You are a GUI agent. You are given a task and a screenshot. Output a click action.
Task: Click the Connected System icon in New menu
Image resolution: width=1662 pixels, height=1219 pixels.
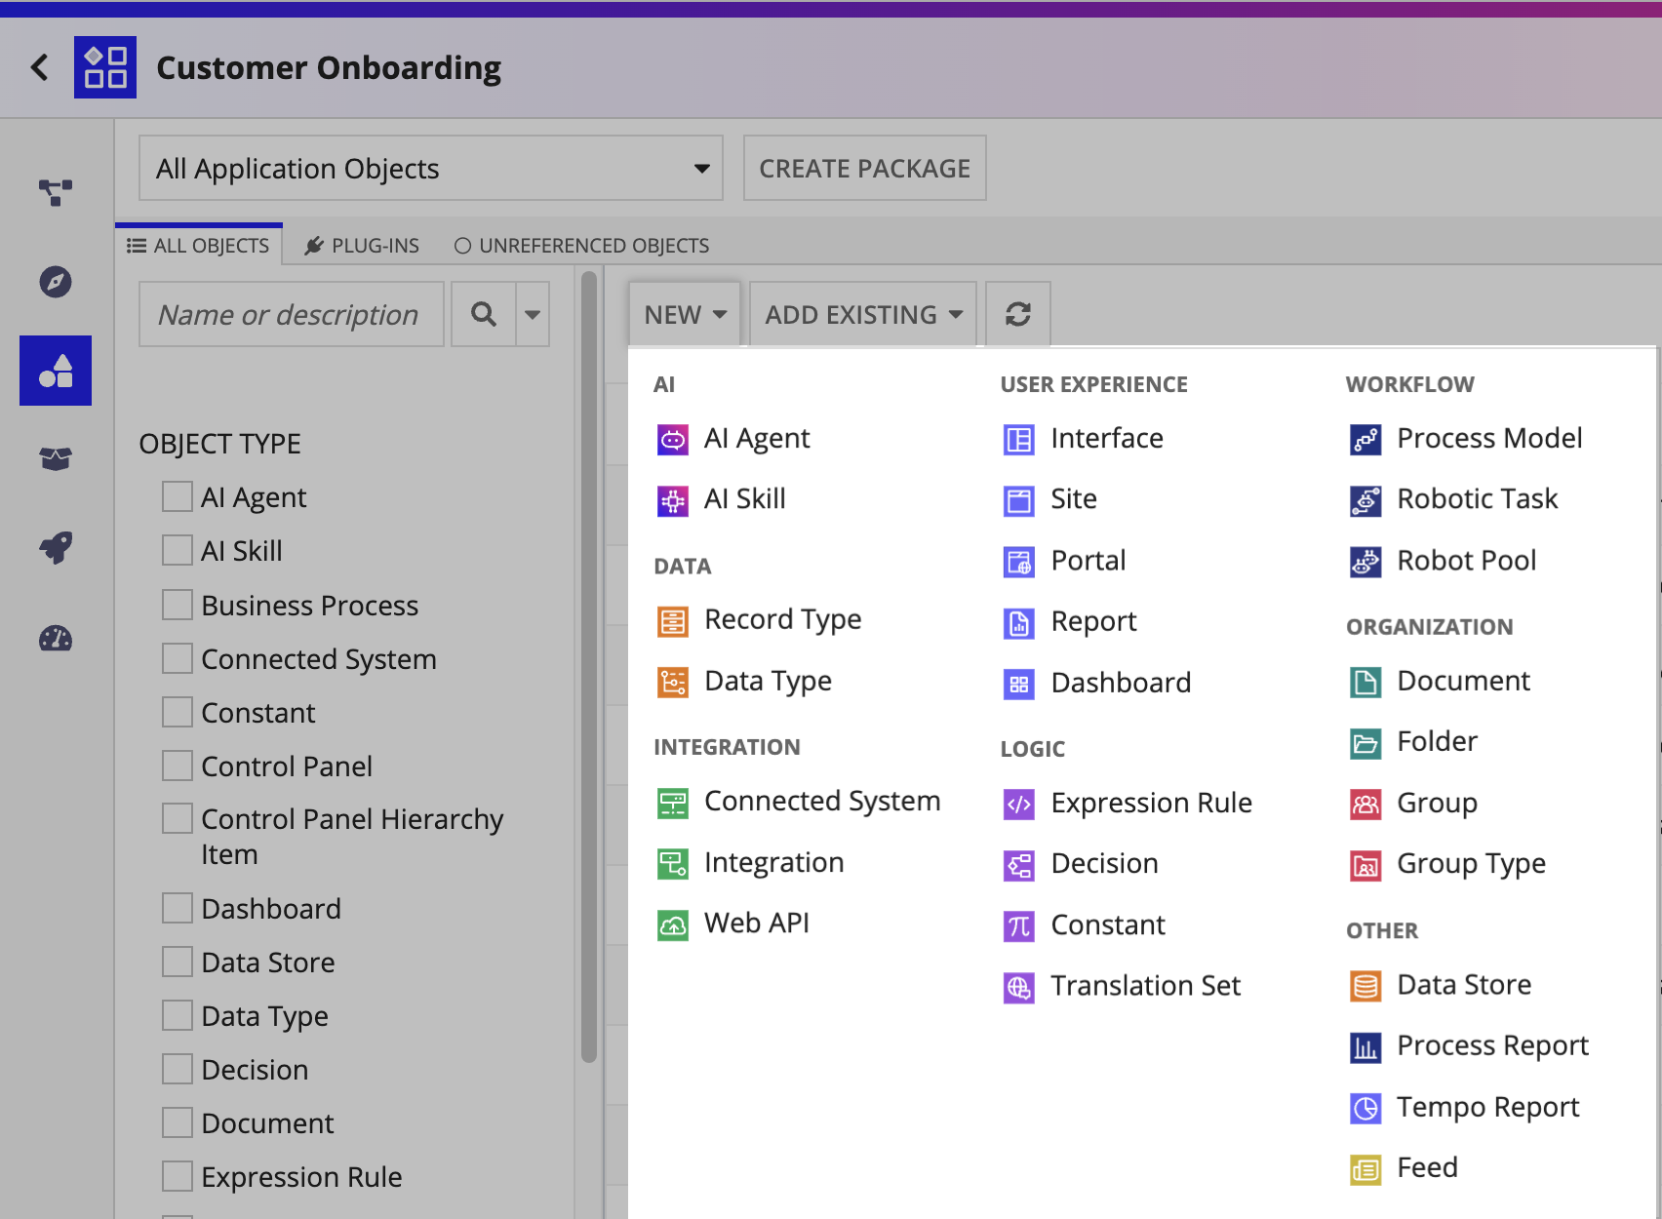coord(673,803)
